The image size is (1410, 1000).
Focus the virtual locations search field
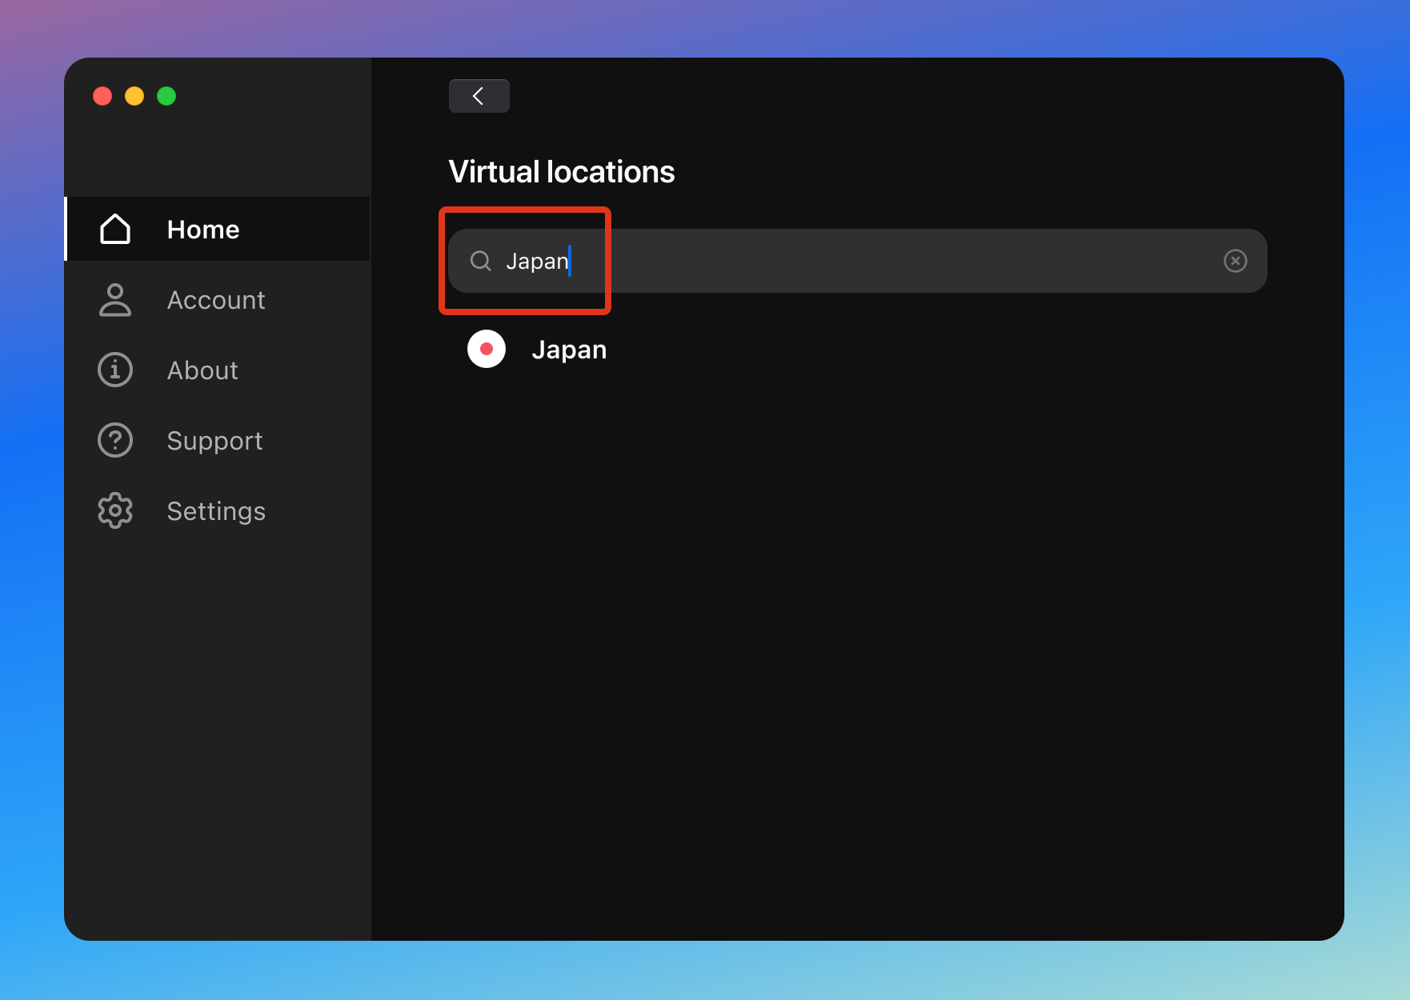pos(858,261)
